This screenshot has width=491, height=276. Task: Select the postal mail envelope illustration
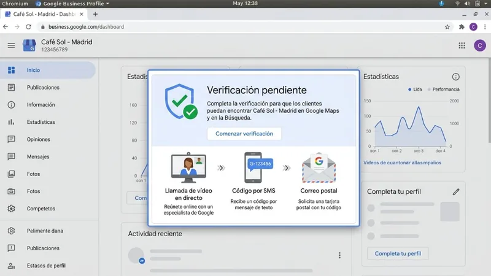click(x=319, y=167)
